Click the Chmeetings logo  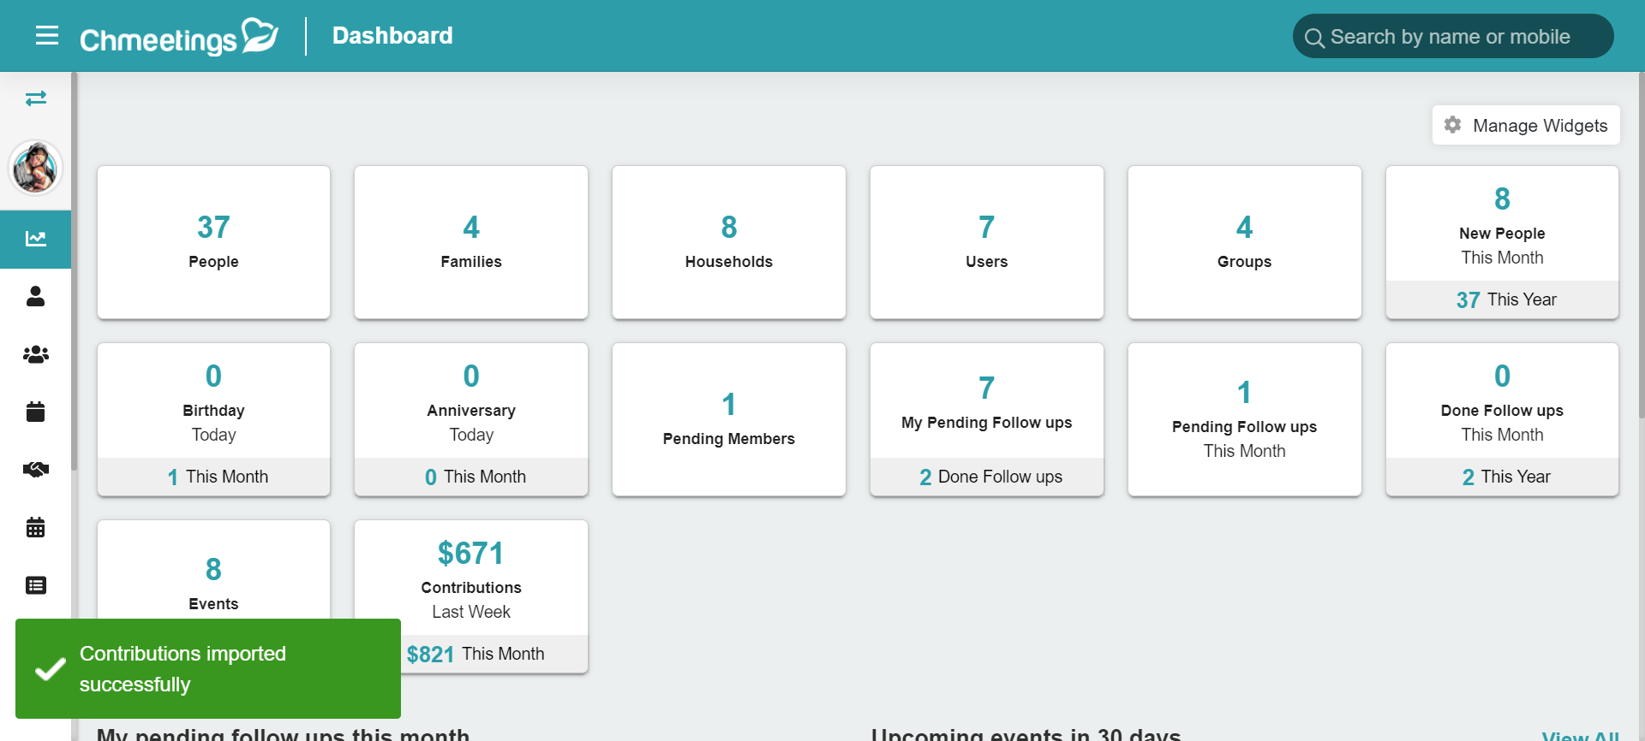coord(179,37)
